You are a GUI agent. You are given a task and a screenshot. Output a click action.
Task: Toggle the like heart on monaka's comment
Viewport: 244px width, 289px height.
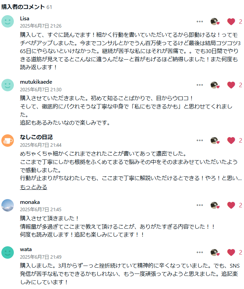[x=231, y=205]
